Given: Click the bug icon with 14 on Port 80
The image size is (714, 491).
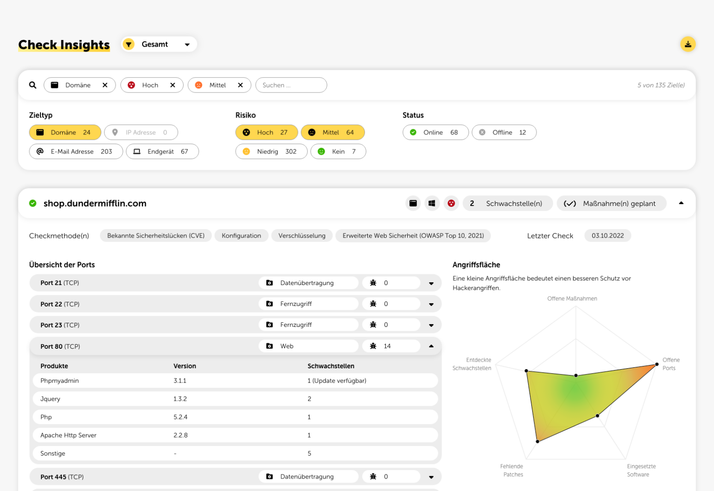Looking at the screenshot, I should [x=373, y=346].
